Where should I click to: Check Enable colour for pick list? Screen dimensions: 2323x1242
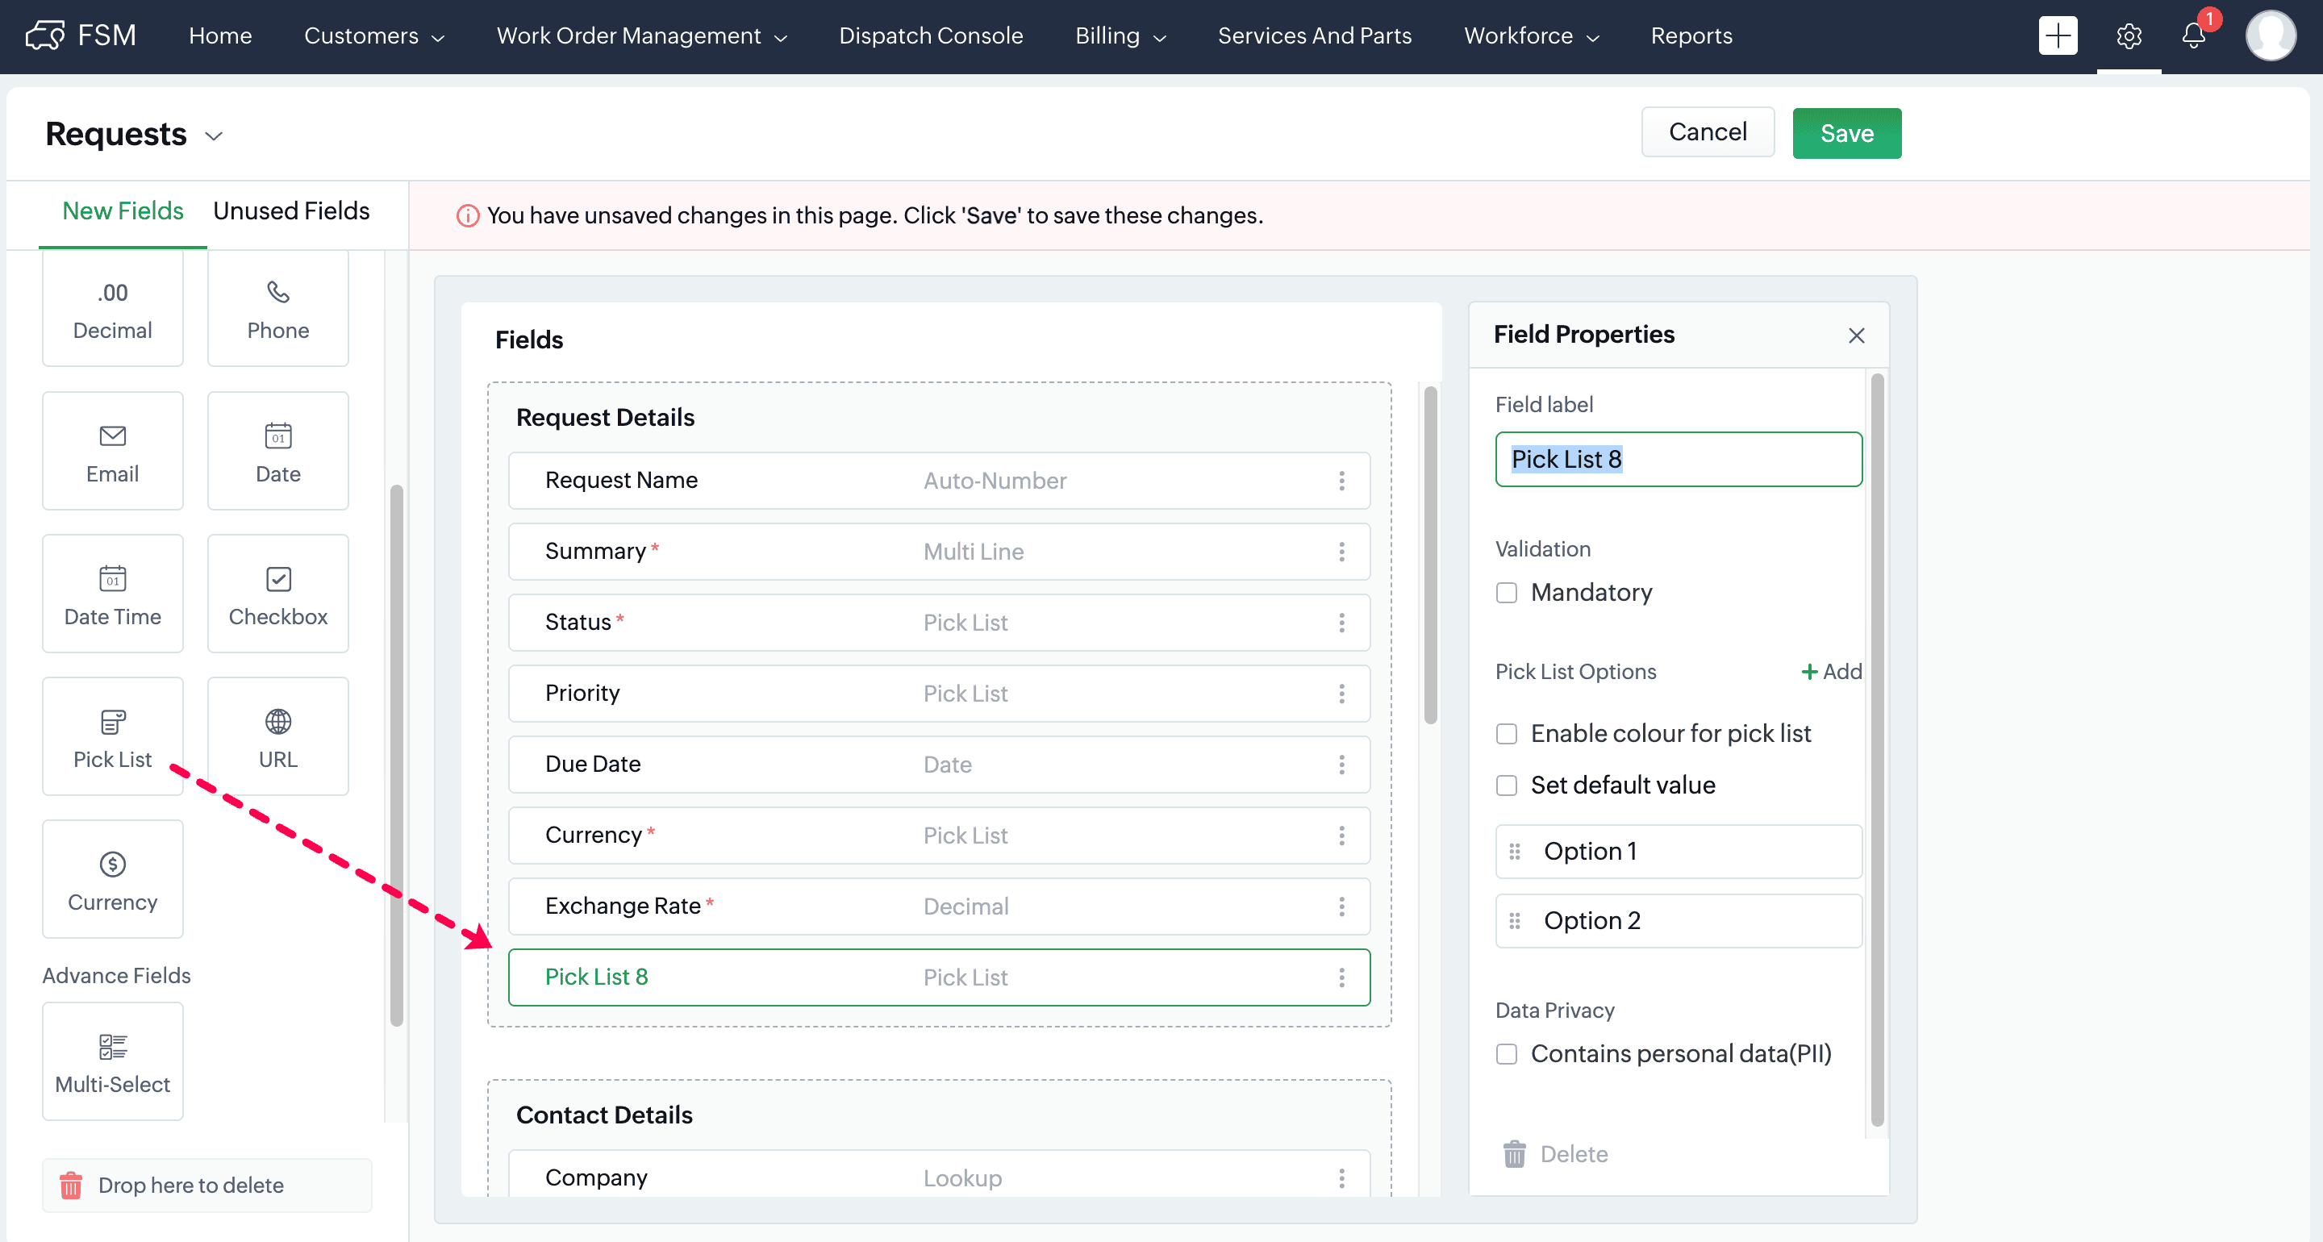click(1506, 734)
